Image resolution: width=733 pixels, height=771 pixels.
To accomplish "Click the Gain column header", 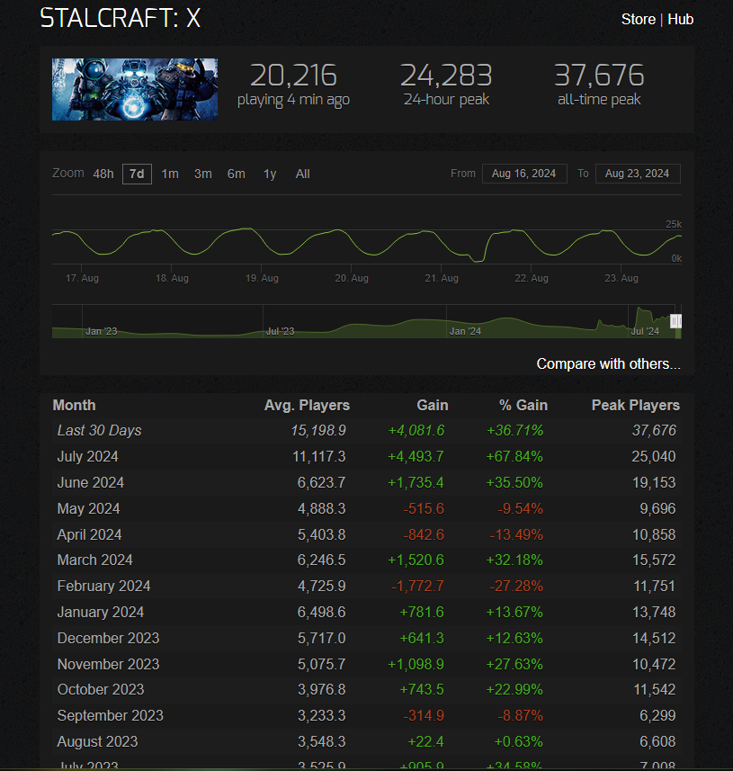I will tap(432, 405).
